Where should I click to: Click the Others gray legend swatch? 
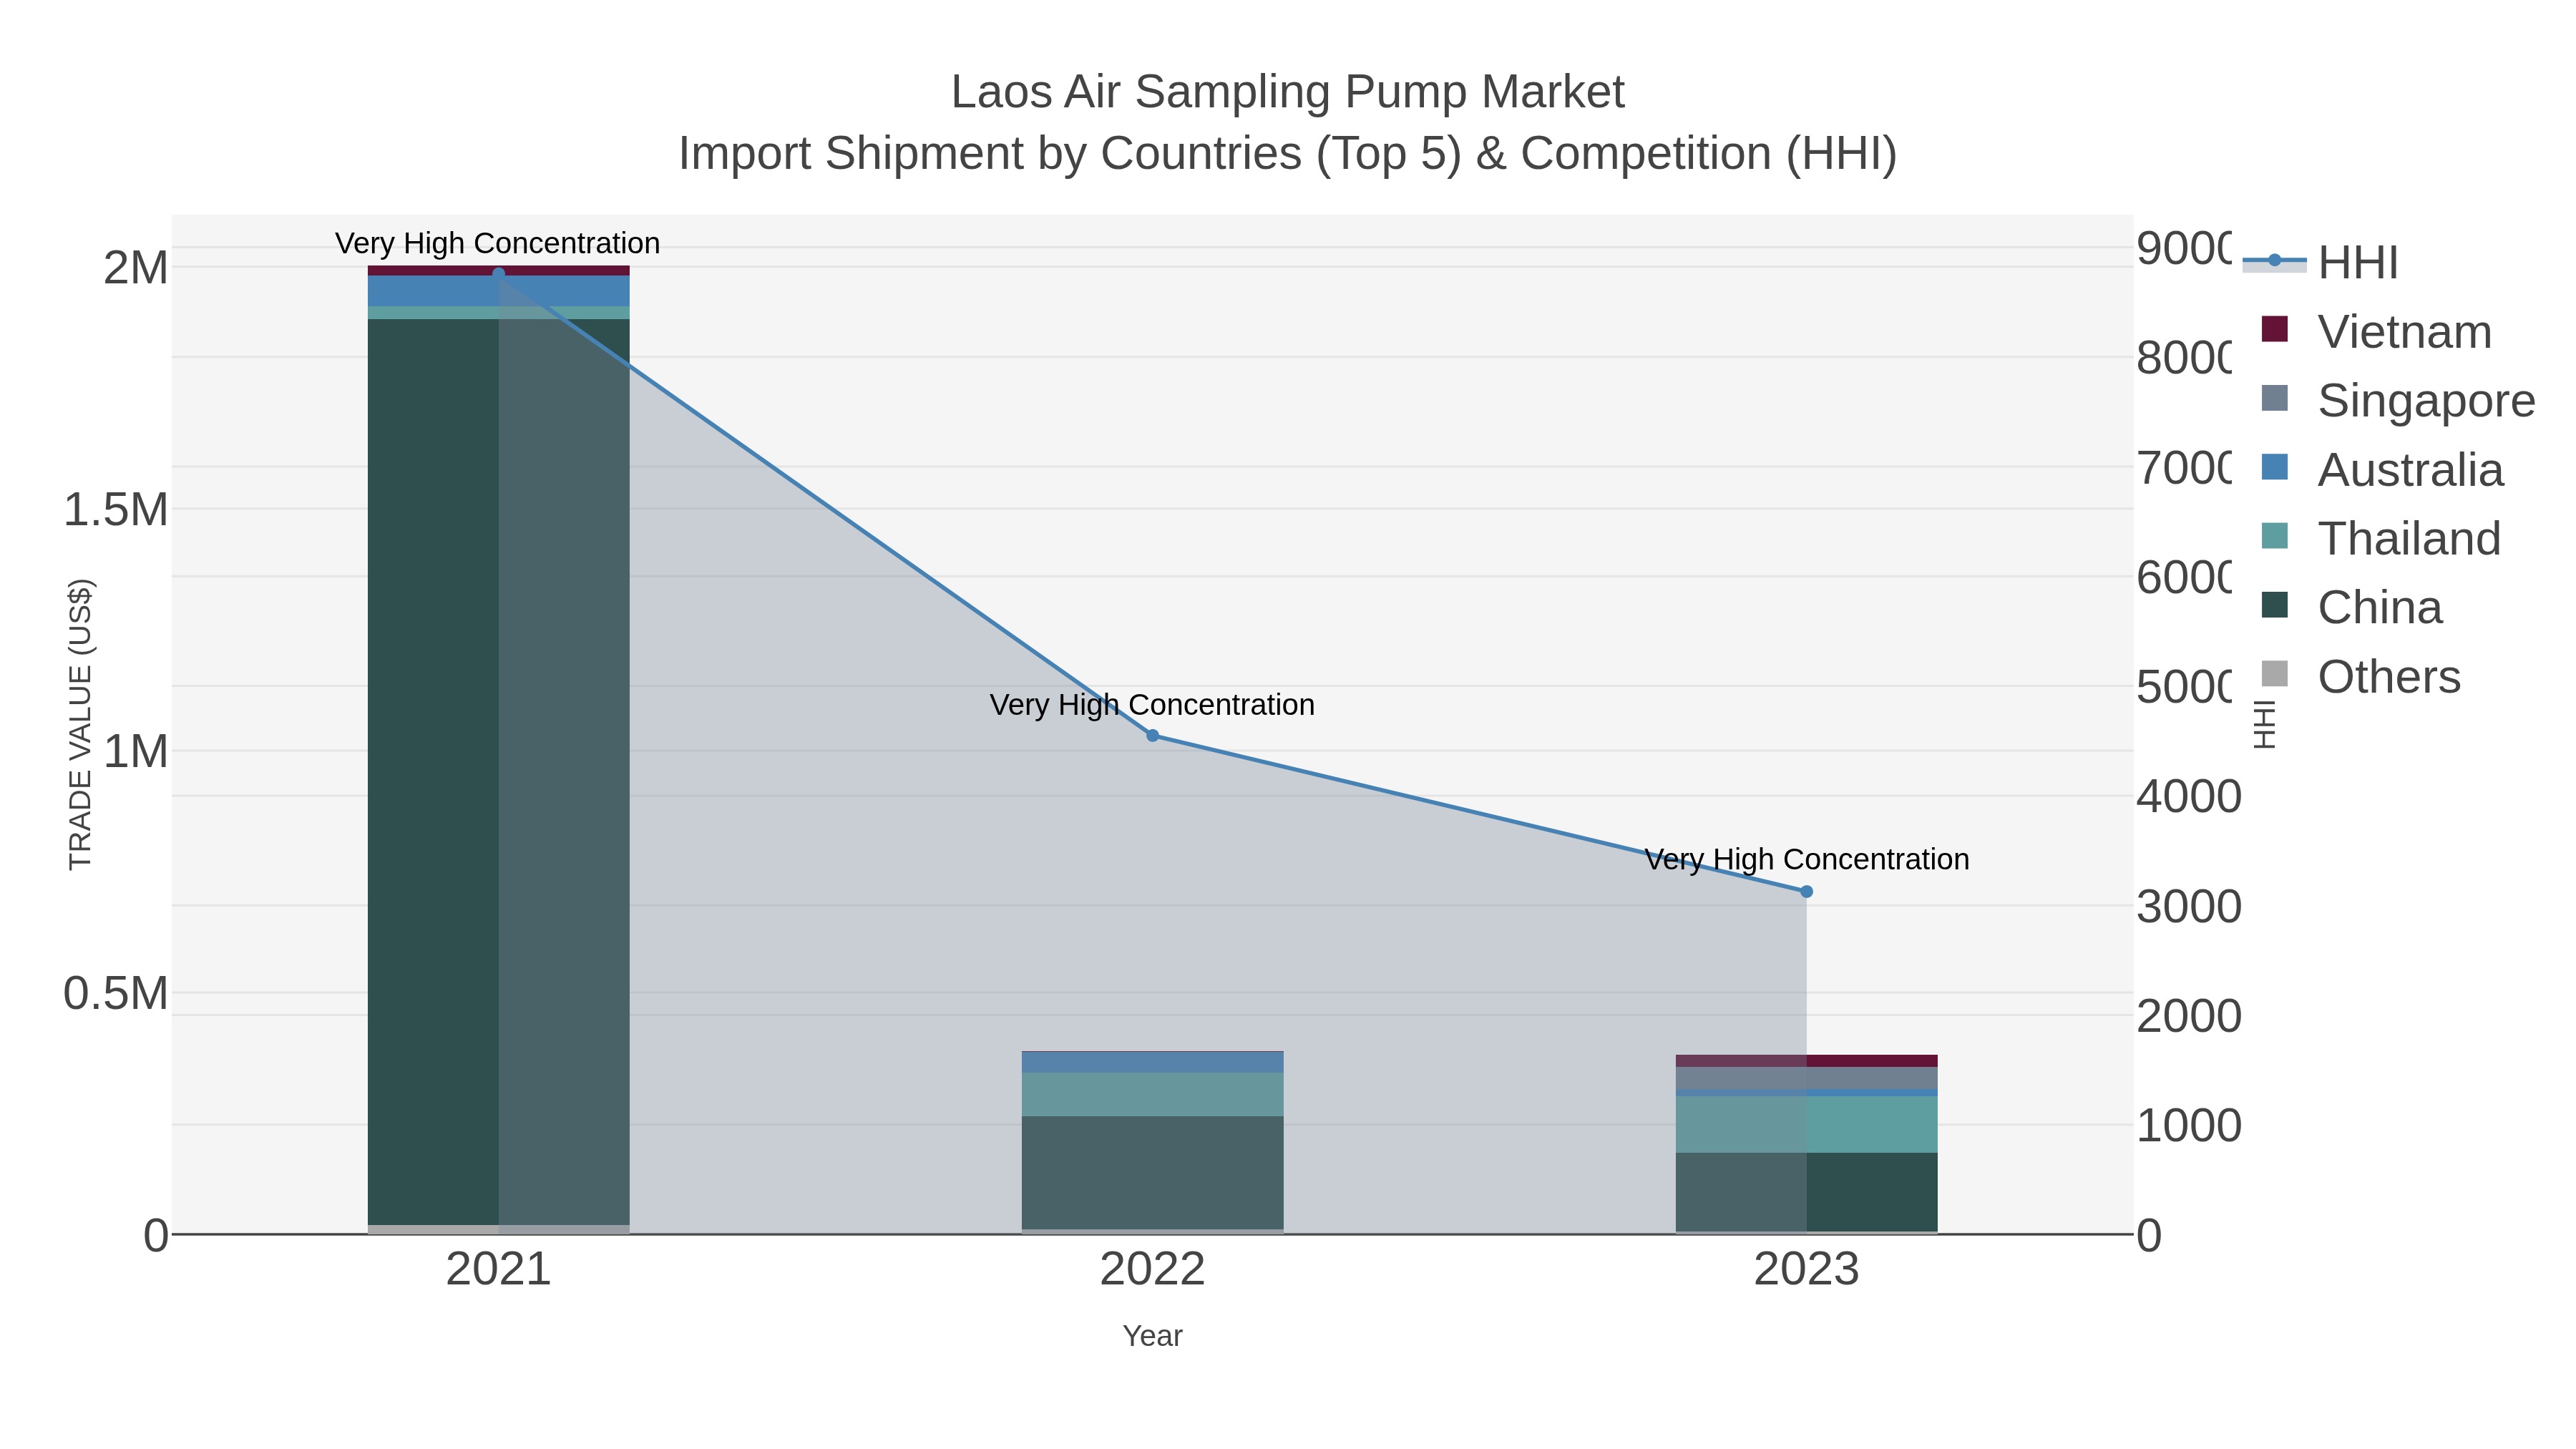(x=2275, y=674)
